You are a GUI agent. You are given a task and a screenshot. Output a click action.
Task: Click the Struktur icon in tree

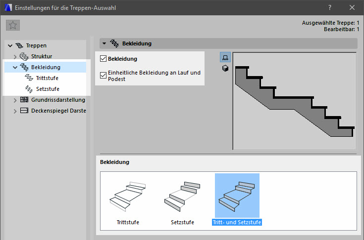click(24, 56)
